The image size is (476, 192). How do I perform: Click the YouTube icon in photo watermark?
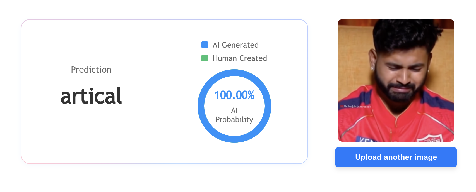pos(342,107)
